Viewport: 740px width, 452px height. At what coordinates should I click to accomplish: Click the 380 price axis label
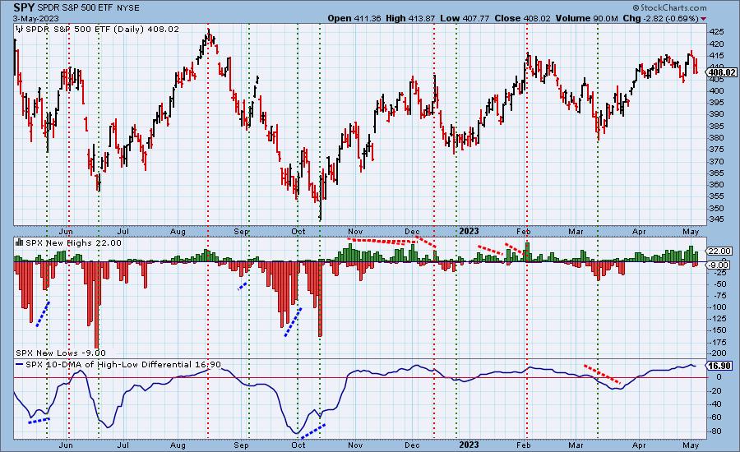pos(716,138)
